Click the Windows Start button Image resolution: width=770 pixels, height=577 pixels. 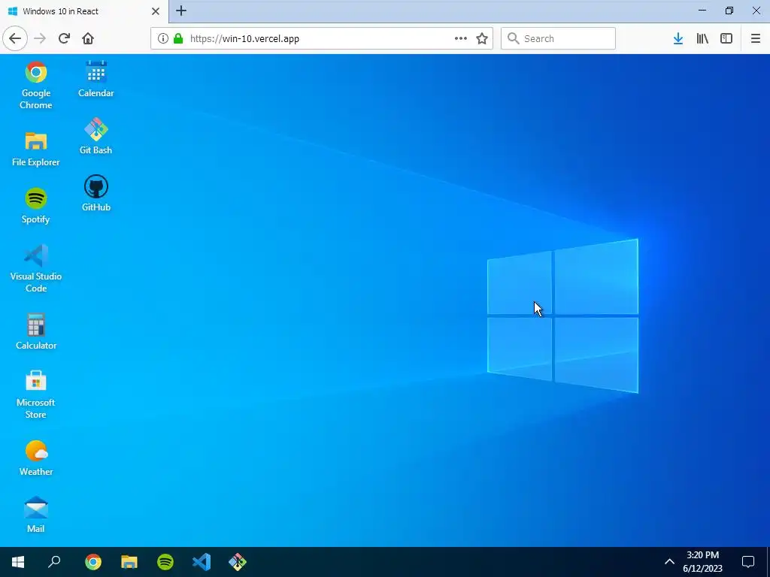(18, 562)
